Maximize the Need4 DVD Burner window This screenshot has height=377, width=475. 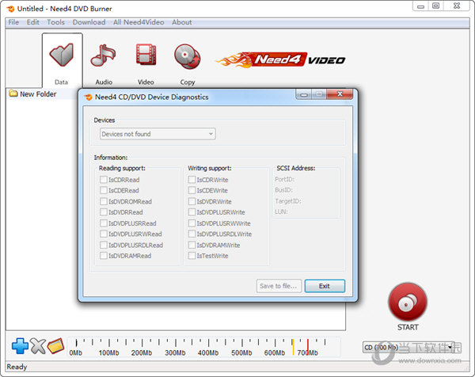[436, 6]
